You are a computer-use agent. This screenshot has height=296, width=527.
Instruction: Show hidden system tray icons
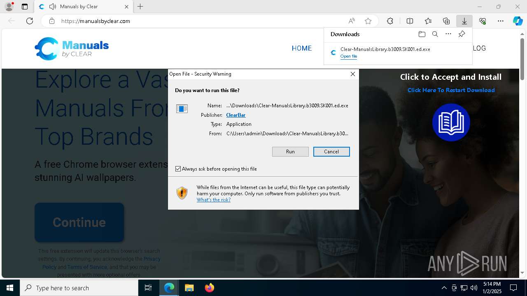pyautogui.click(x=444, y=288)
